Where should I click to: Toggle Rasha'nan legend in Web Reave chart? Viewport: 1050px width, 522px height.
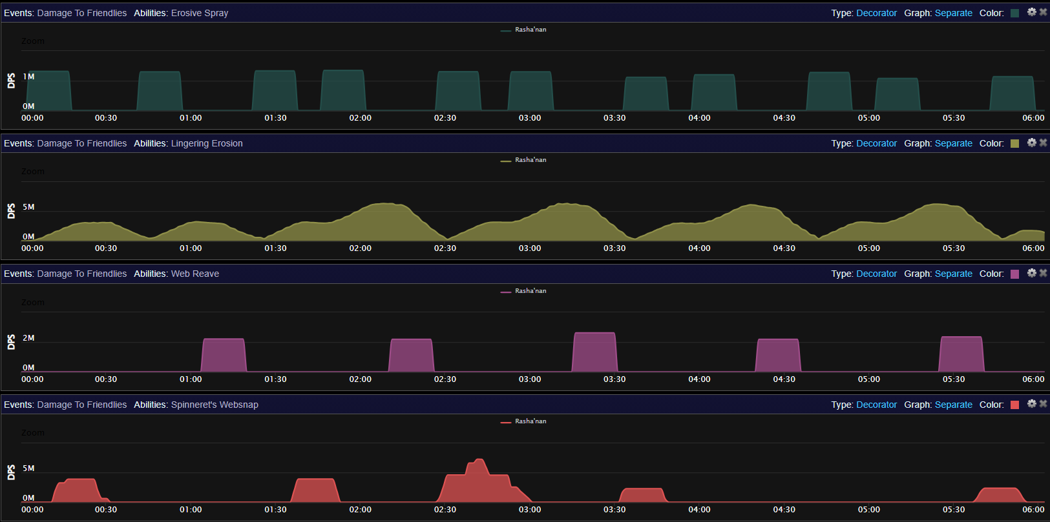click(x=523, y=291)
